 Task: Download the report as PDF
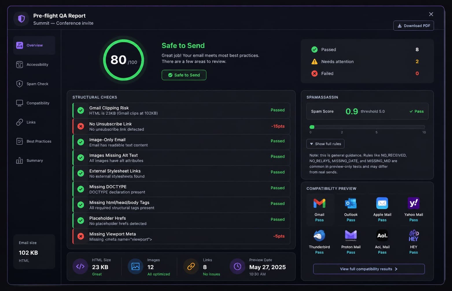(414, 26)
